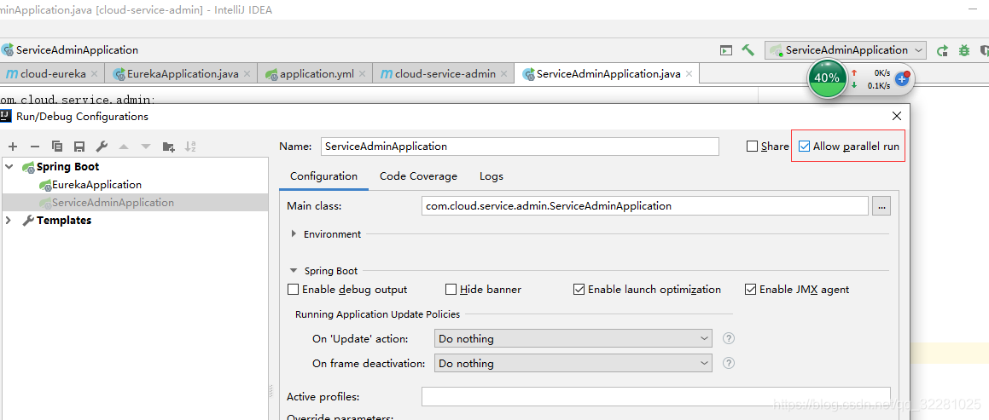This screenshot has height=420, width=989.
Task: Click the Name input field
Action: [520, 146]
